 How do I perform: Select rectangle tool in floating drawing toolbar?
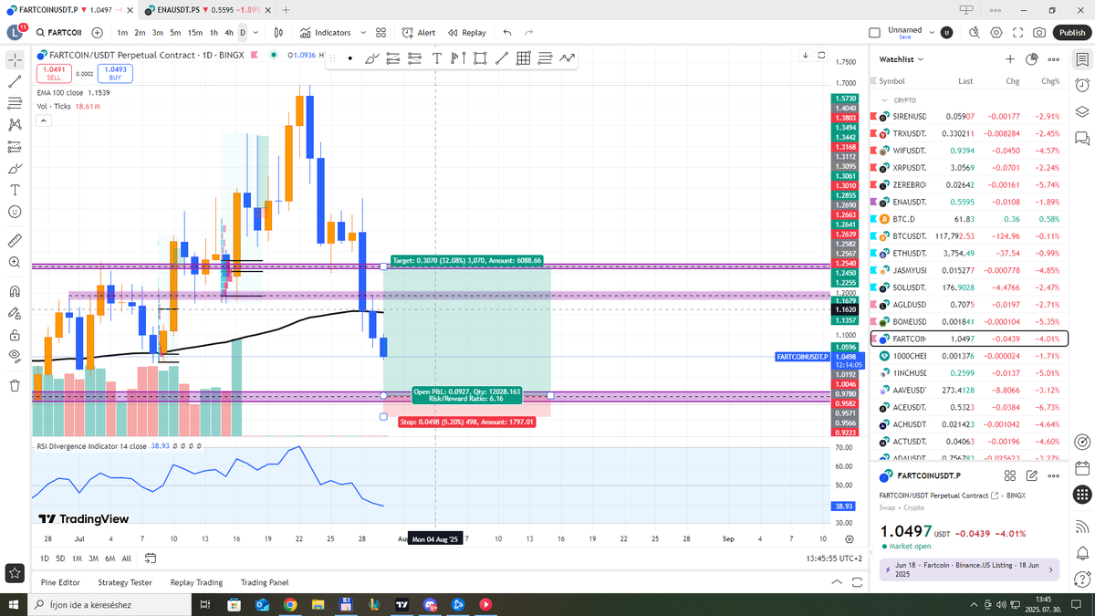(x=480, y=58)
